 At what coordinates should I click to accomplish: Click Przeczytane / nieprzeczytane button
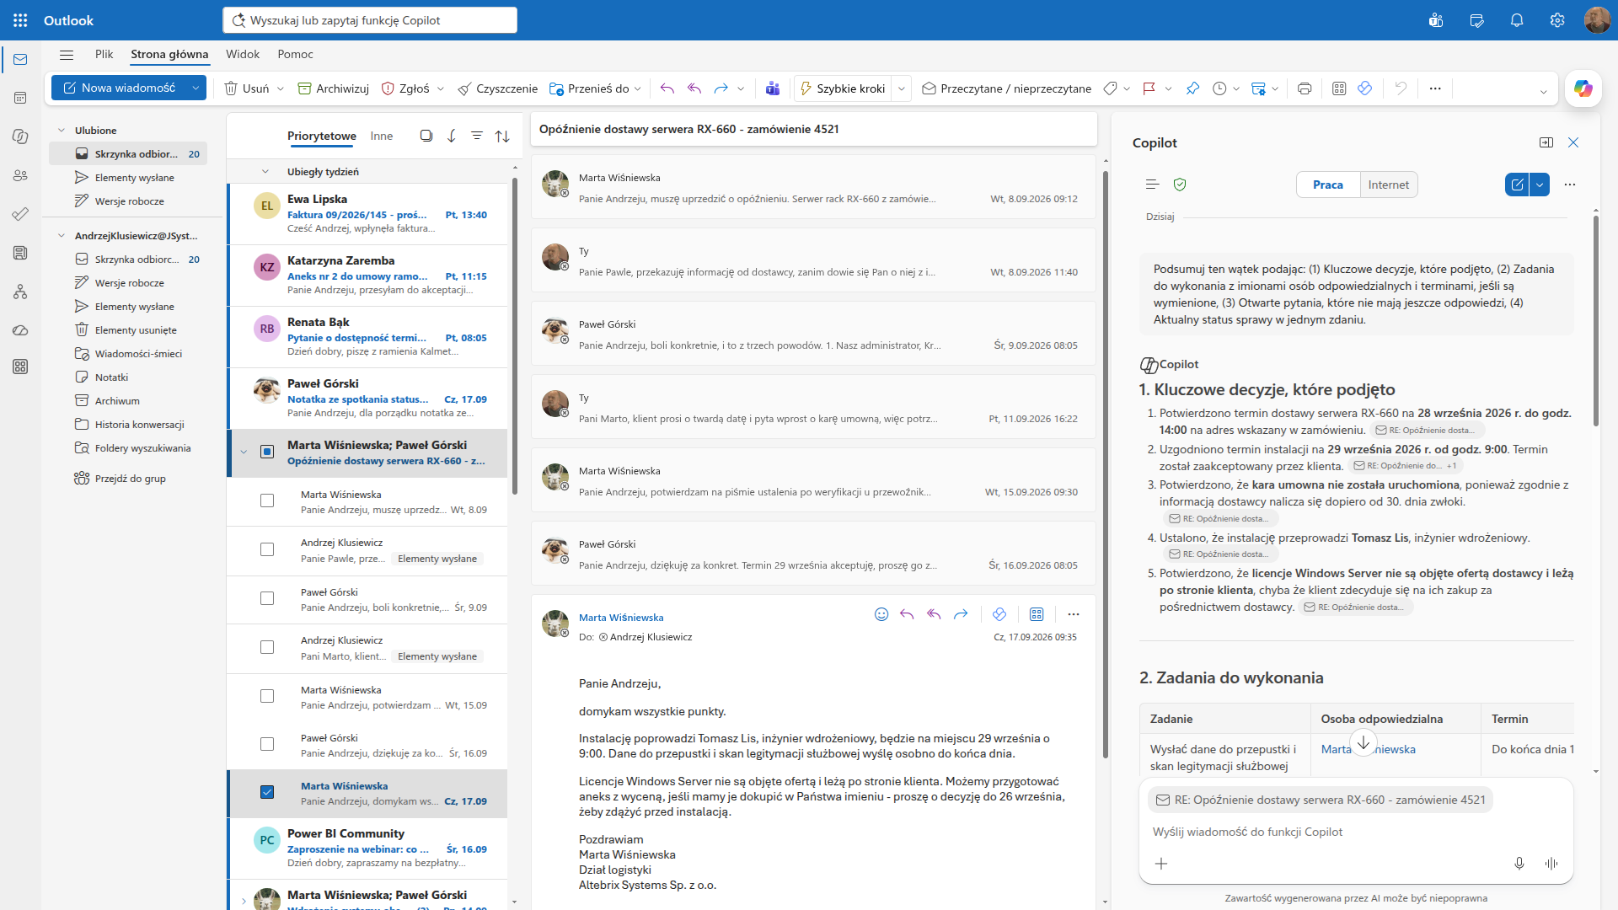1007,88
